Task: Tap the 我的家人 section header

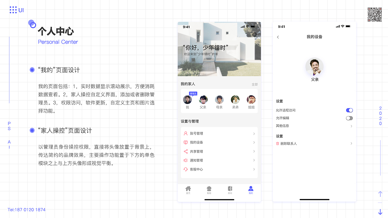Action: [188, 84]
